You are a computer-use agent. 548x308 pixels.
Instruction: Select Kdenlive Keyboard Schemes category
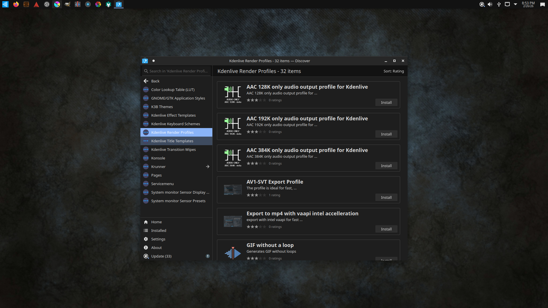(x=176, y=124)
